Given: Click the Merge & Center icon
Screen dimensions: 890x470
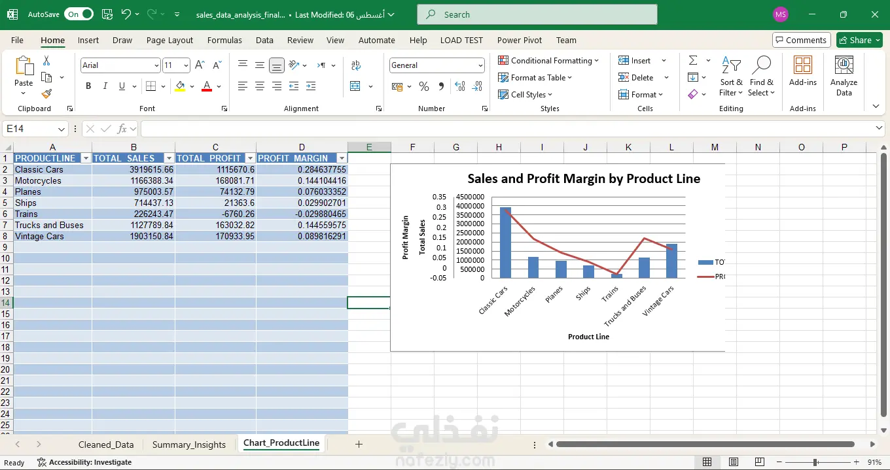Looking at the screenshot, I should (355, 86).
